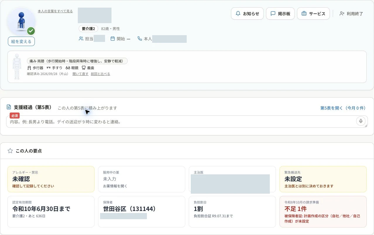Click the 痛み 両膝 pain description tag

(77, 61)
